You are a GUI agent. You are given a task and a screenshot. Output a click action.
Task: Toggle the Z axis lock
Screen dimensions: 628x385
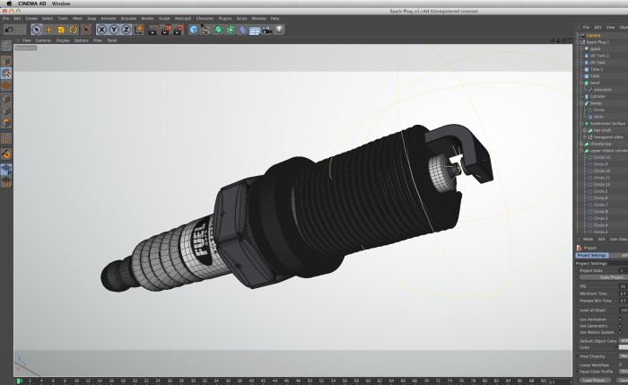click(126, 30)
